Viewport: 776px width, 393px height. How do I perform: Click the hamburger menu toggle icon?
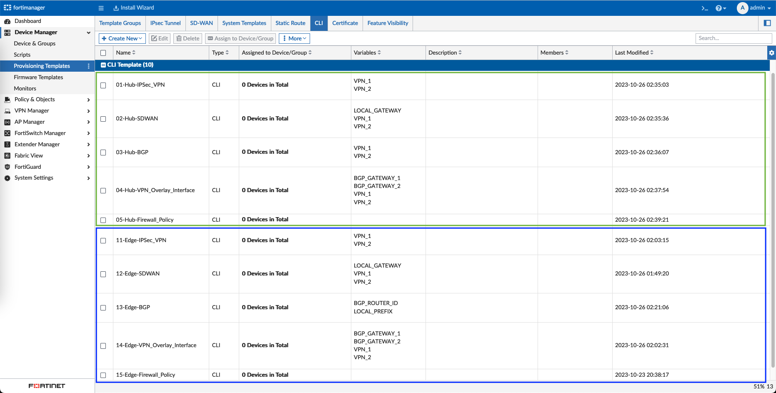(101, 8)
